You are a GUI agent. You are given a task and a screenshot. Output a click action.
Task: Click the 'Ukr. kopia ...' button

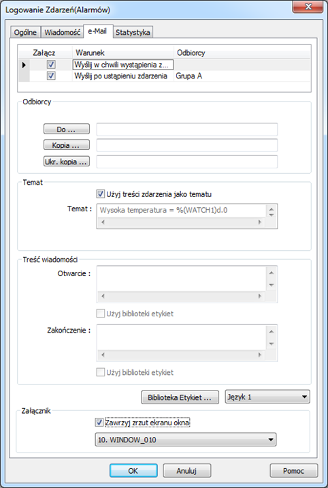(67, 162)
